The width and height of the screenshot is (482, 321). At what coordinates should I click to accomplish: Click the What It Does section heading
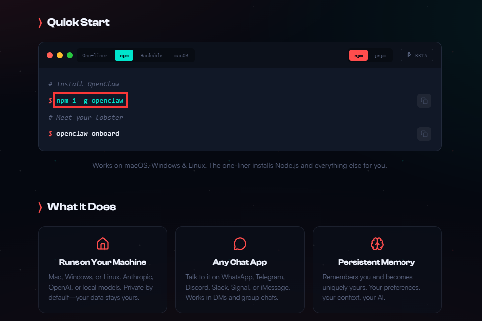[81, 207]
